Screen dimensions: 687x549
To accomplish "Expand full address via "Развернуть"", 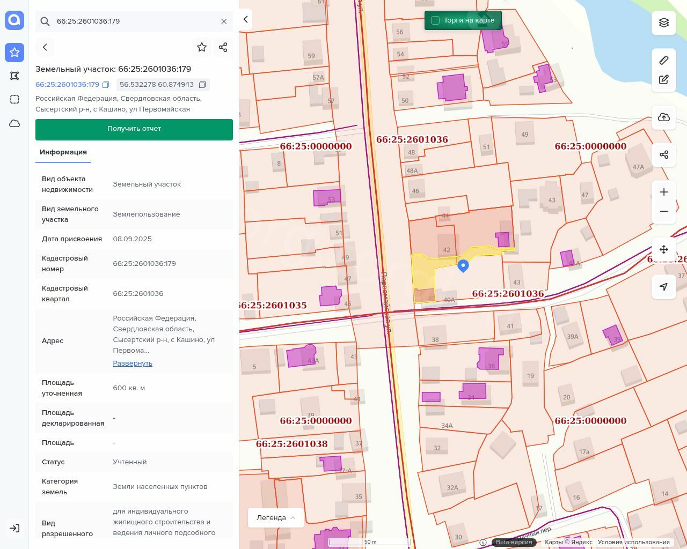I will coord(133,363).
